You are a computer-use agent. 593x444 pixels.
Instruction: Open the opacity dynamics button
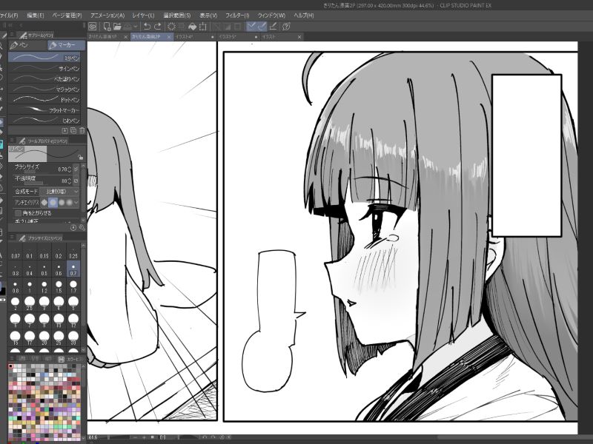click(x=76, y=181)
